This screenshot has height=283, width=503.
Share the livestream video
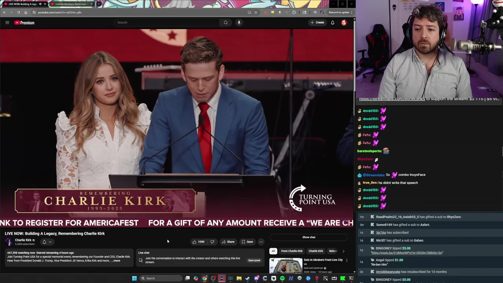[228, 242]
